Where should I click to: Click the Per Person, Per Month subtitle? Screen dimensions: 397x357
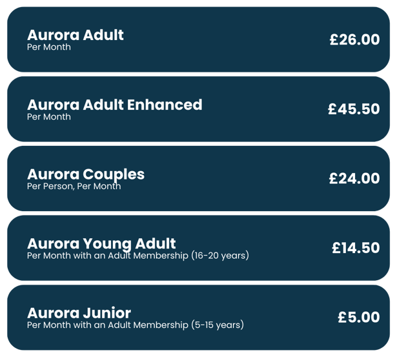[74, 187]
